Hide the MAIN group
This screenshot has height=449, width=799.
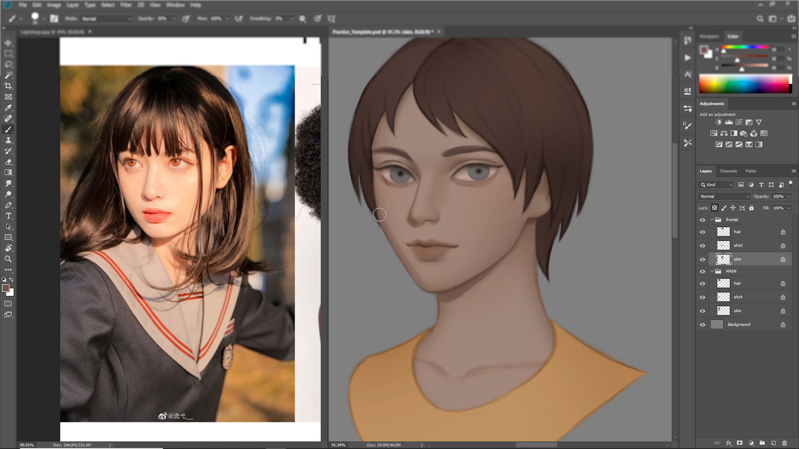click(x=702, y=271)
